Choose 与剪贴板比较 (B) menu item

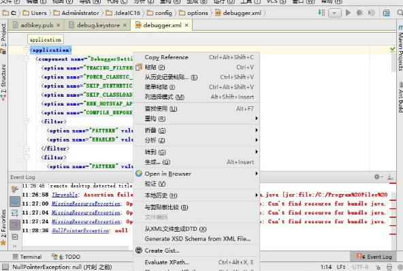196,207
